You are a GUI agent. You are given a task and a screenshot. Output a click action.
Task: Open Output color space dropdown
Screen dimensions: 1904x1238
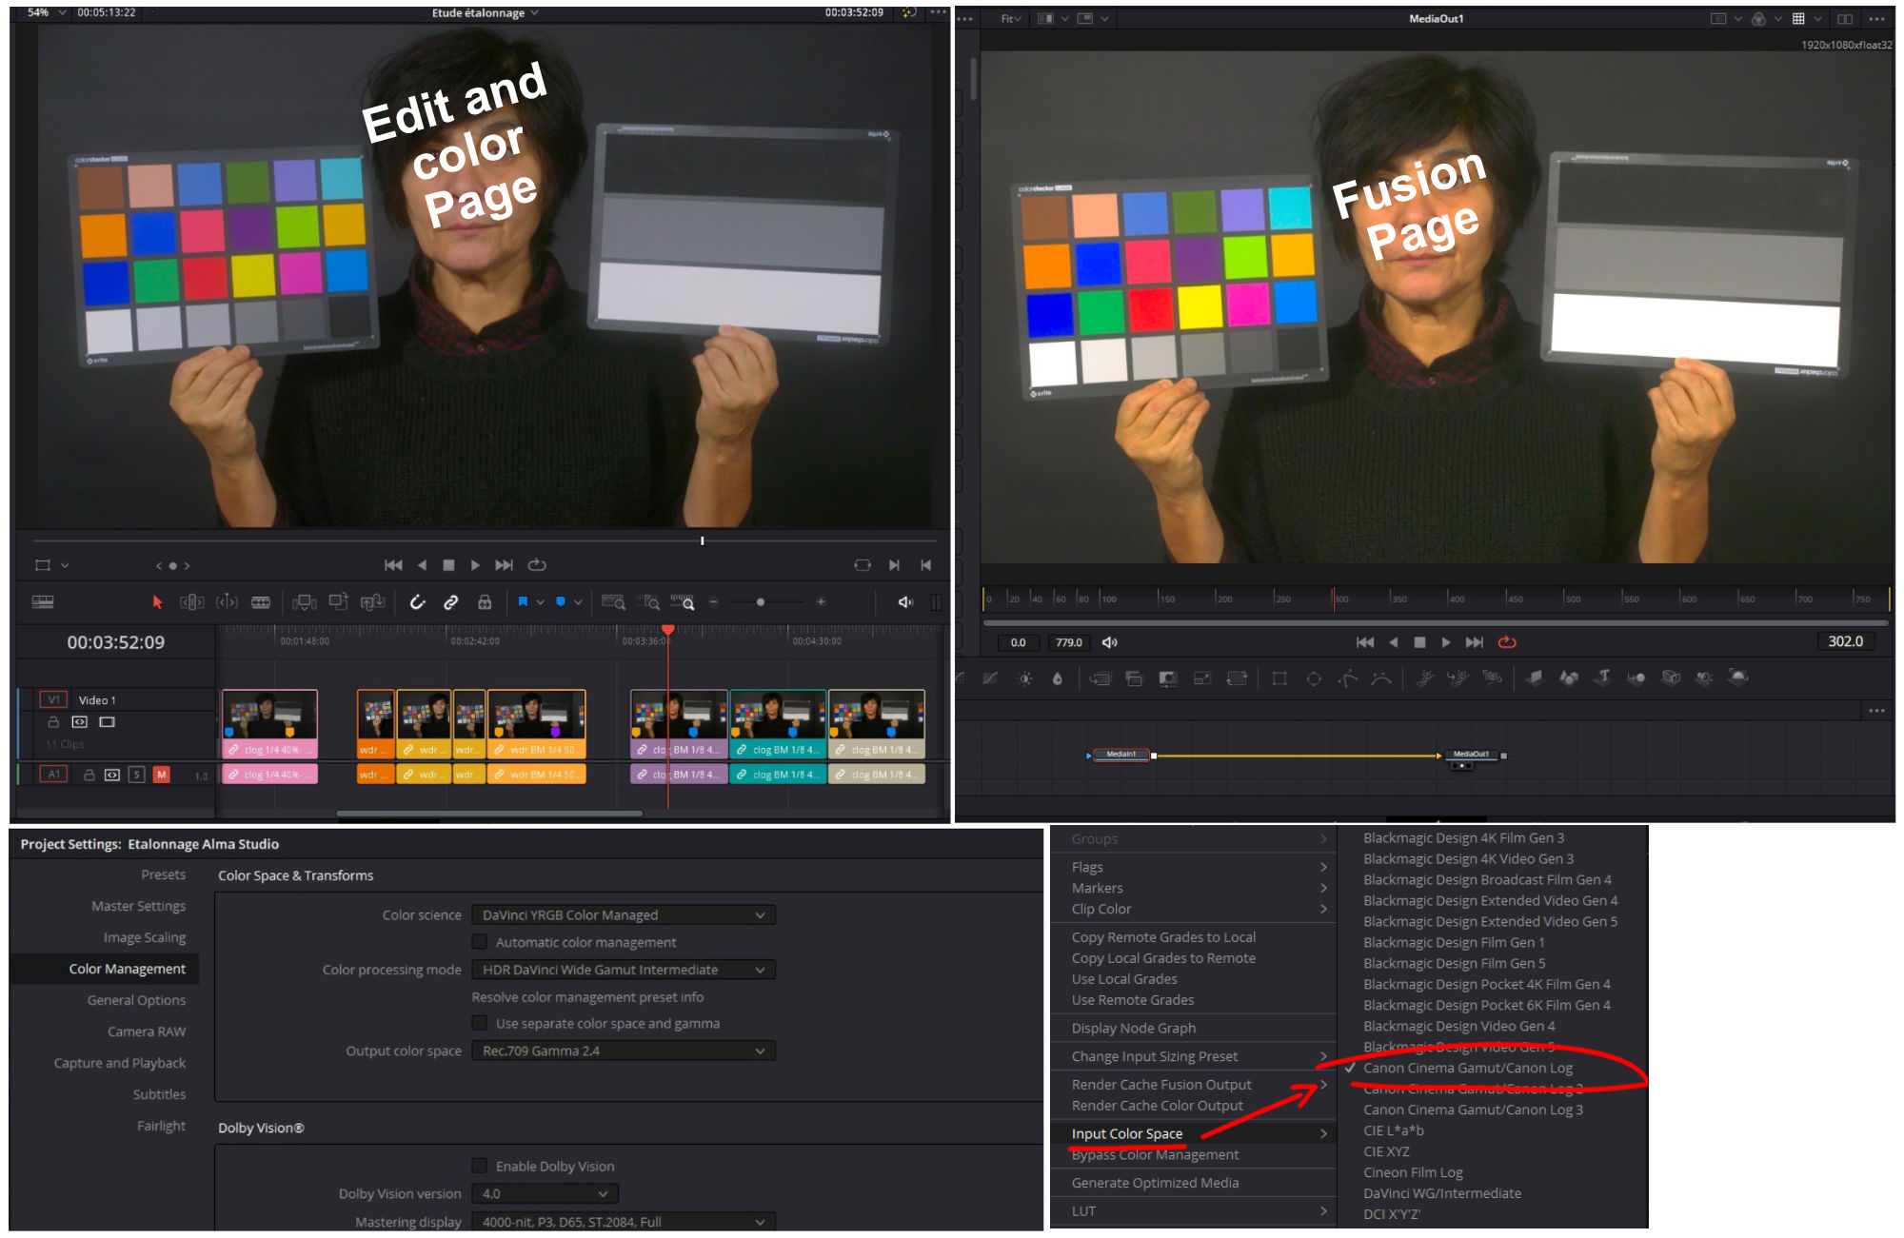click(624, 1051)
